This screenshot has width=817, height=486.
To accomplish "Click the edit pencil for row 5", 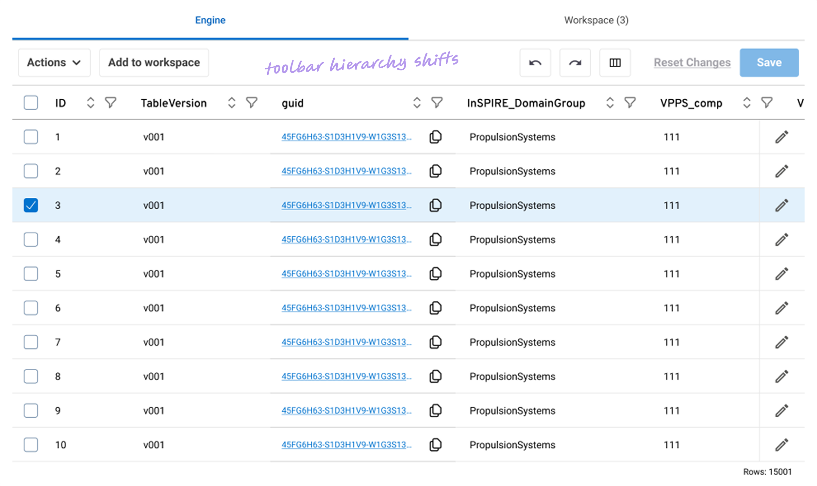I will click(x=781, y=274).
